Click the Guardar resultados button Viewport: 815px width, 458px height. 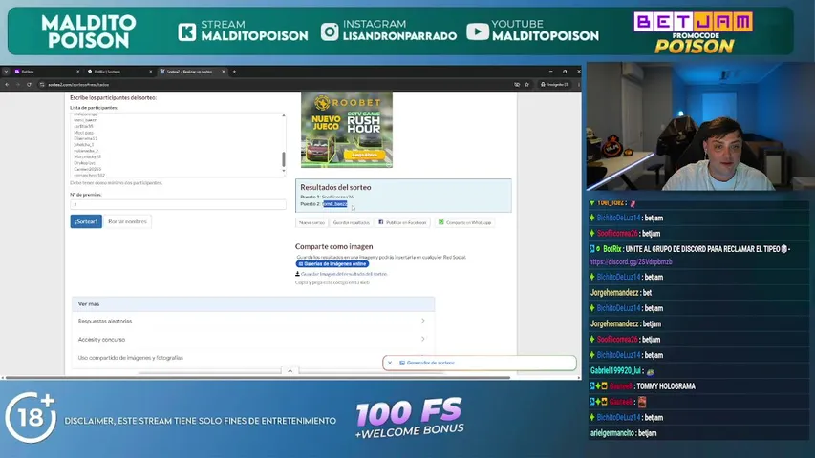click(x=352, y=222)
